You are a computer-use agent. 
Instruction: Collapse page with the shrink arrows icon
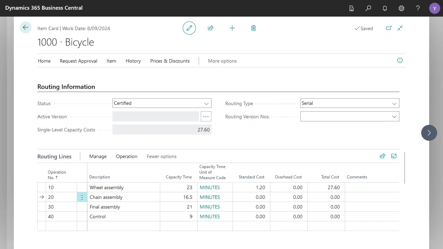point(400,28)
